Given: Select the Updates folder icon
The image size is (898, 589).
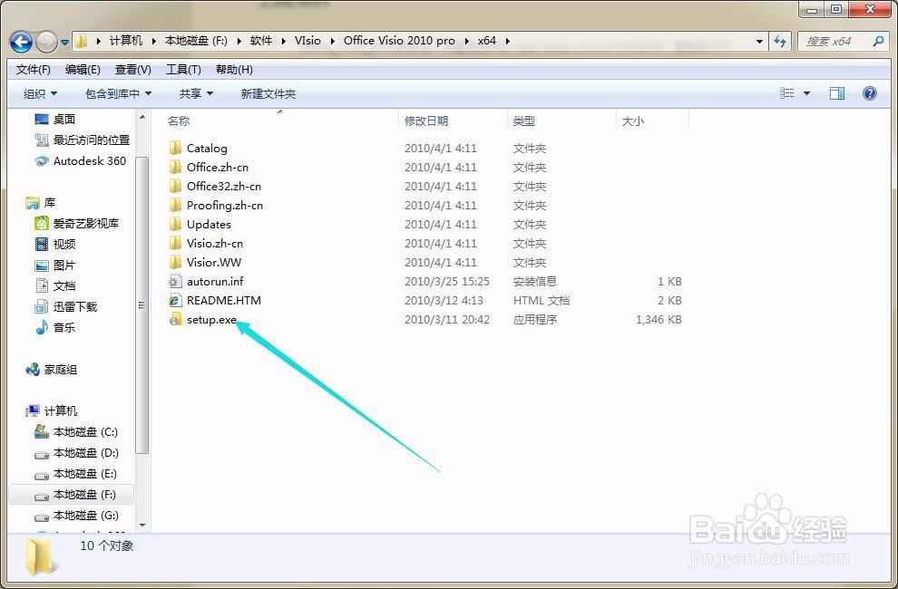Looking at the screenshot, I should [175, 224].
